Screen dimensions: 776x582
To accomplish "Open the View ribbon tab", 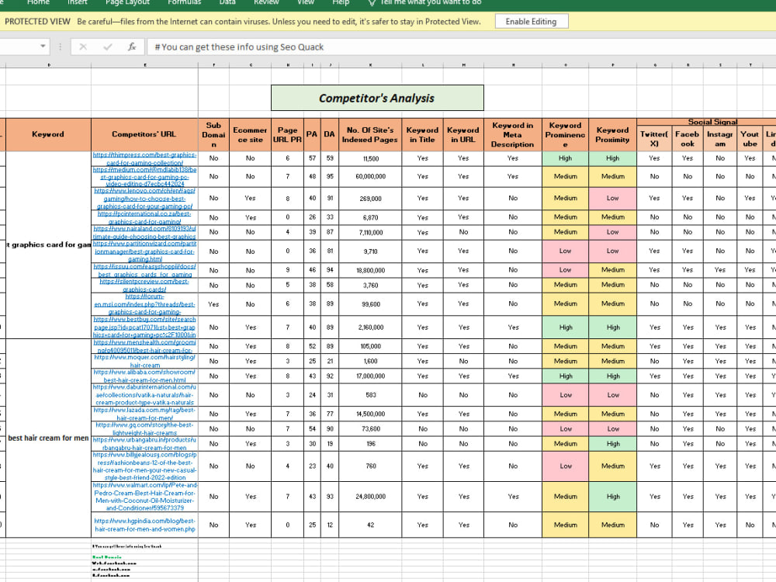I will point(305,2).
